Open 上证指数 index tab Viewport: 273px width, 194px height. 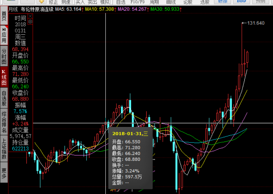[4, 149]
